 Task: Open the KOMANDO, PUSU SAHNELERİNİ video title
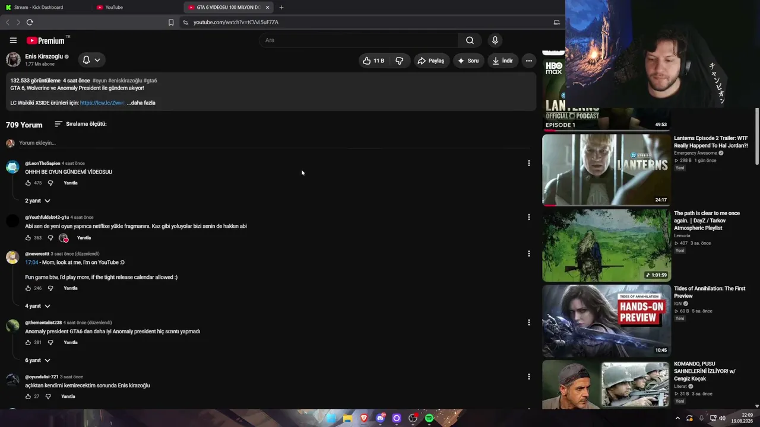[705, 371]
